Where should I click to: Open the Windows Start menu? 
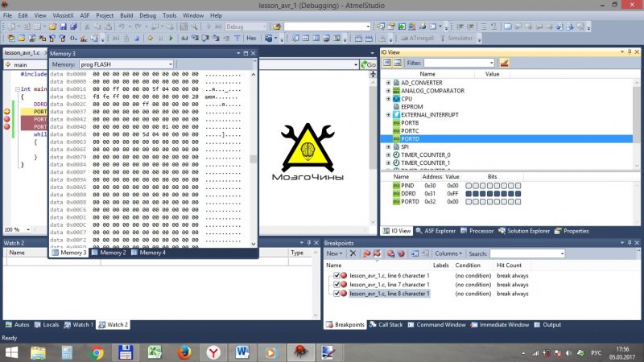(11, 352)
